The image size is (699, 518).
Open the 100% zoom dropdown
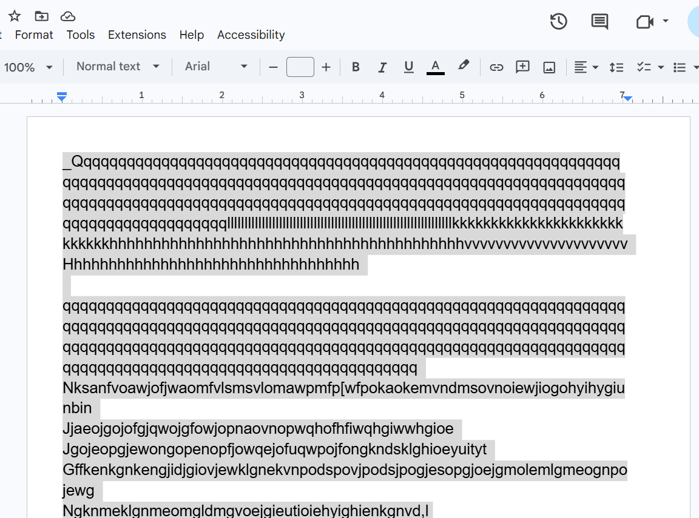pyautogui.click(x=28, y=67)
